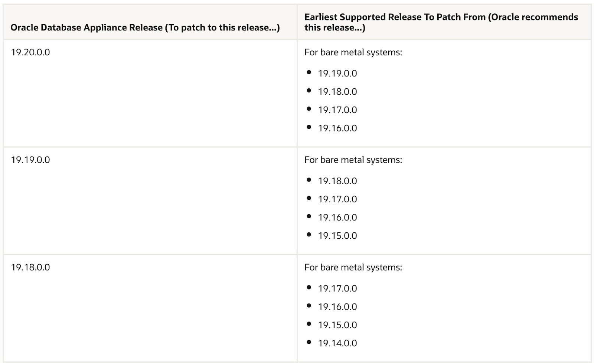
Task: Select the 19.20.0.0 release cell in first column
Action: [x=30, y=52]
